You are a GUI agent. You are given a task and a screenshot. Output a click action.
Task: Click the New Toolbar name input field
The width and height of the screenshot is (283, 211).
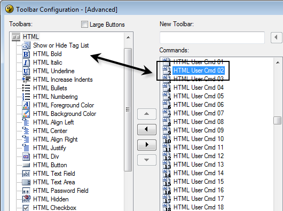[212, 37]
